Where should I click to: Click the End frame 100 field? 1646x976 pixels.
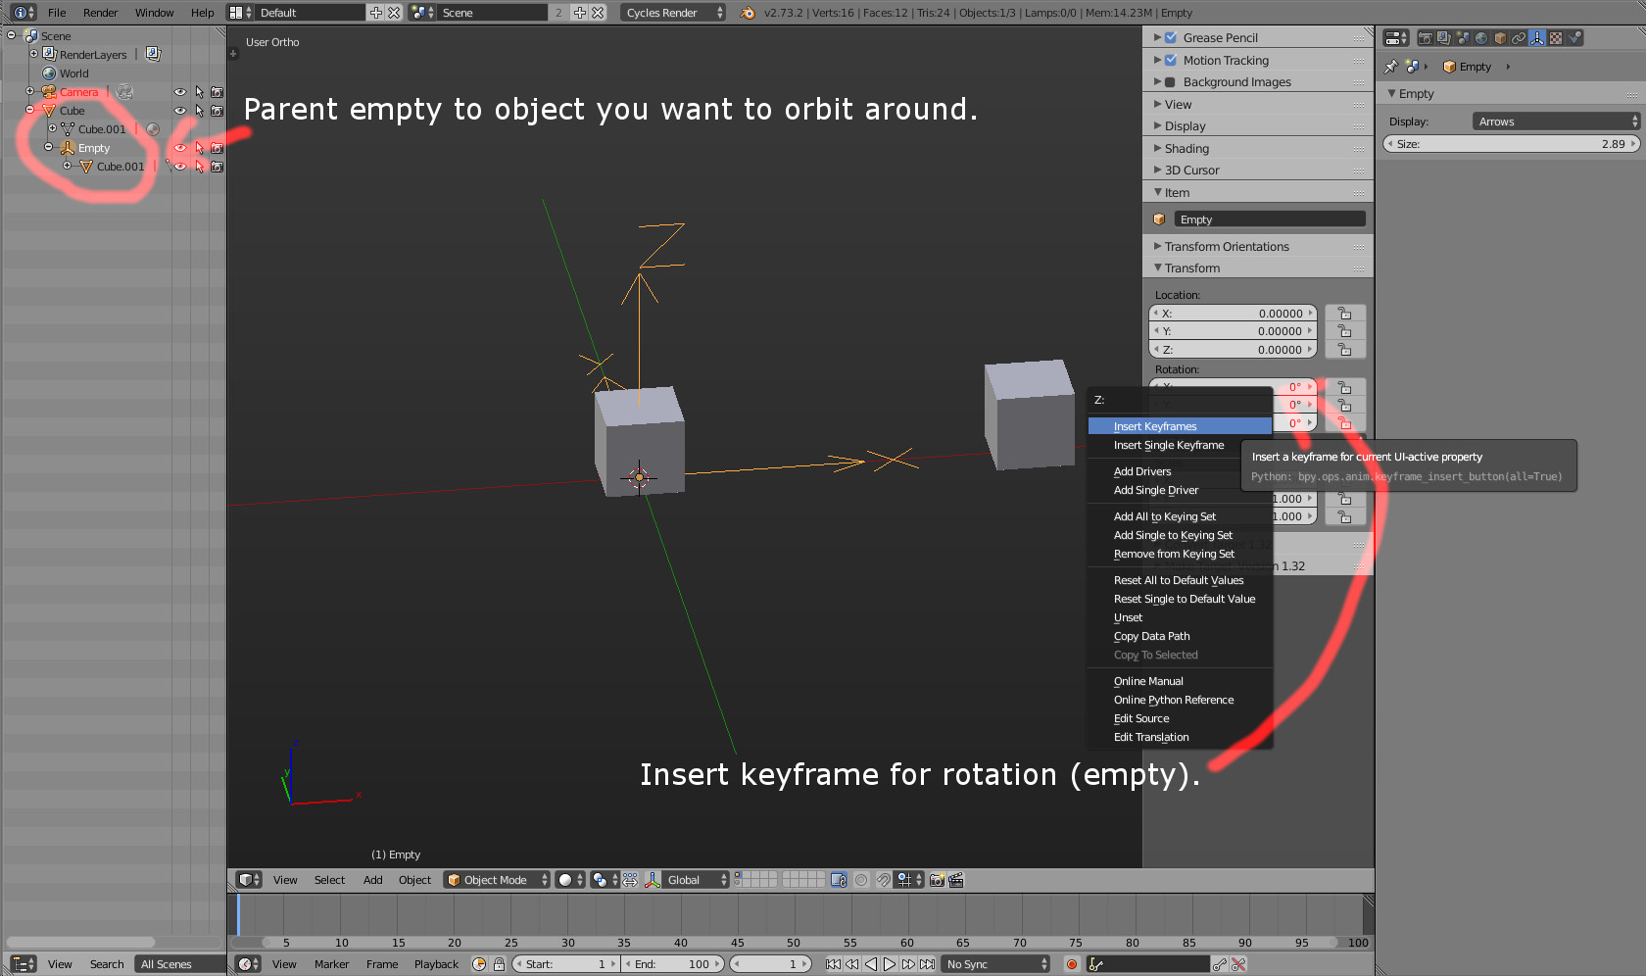click(x=673, y=964)
